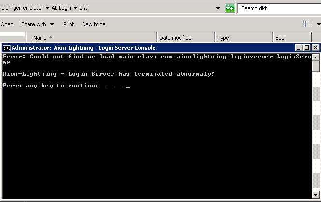Minimize the Login Server Console window
The image size is (321, 202).
[299, 48]
